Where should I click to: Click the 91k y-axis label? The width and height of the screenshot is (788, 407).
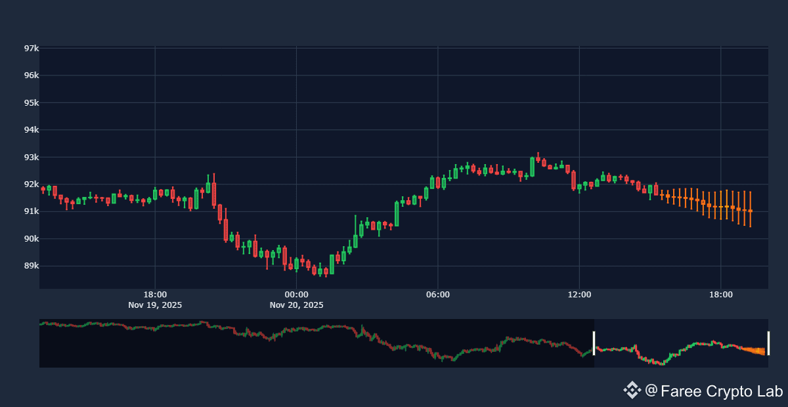tap(32, 211)
